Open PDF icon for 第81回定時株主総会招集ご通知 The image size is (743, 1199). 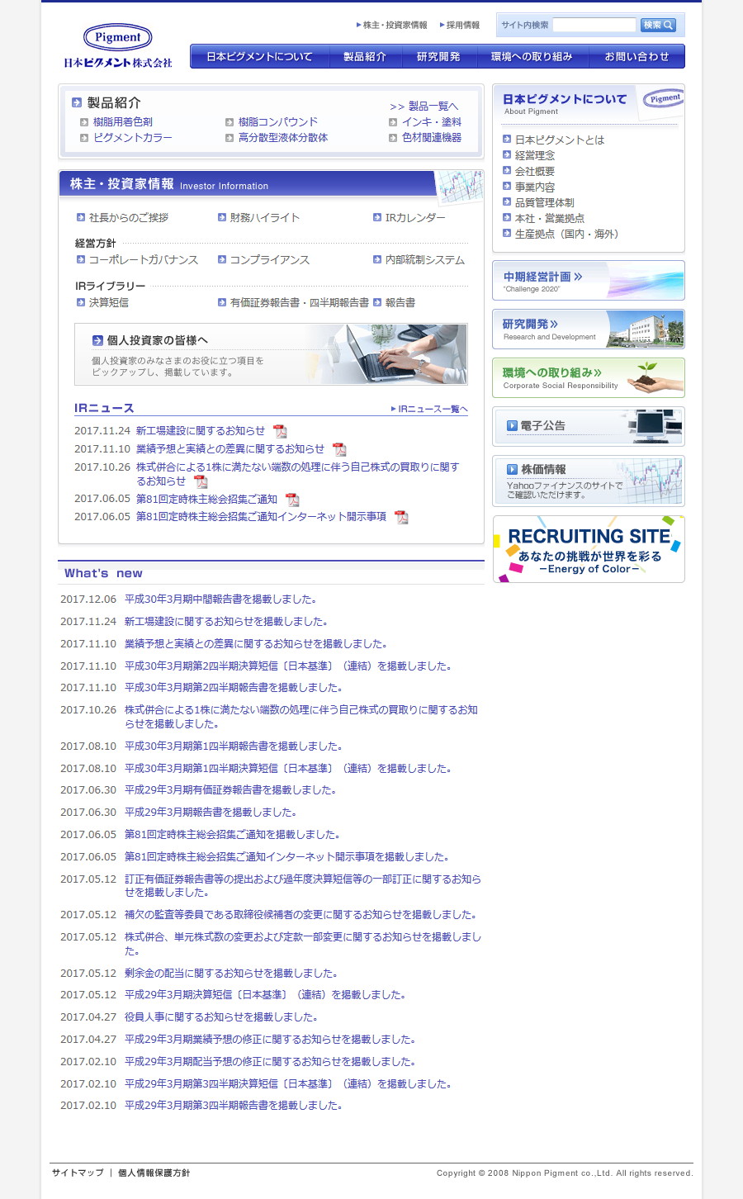pyautogui.click(x=291, y=500)
